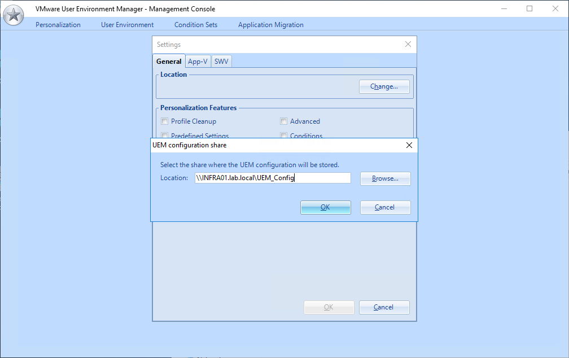The height and width of the screenshot is (358, 569).
Task: Click Cancel in the Settings dialog
Action: 384,307
